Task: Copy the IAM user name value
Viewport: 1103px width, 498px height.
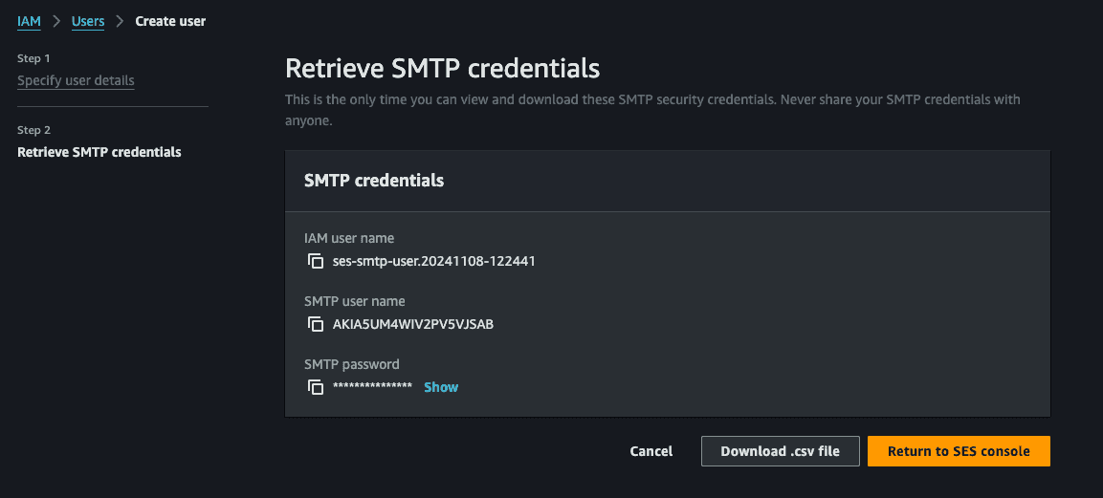Action: pyautogui.click(x=316, y=261)
